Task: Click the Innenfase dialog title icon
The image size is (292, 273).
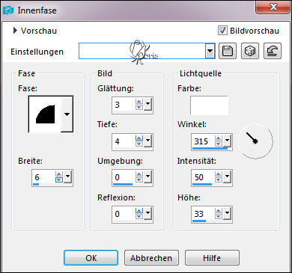Action: 8,10
